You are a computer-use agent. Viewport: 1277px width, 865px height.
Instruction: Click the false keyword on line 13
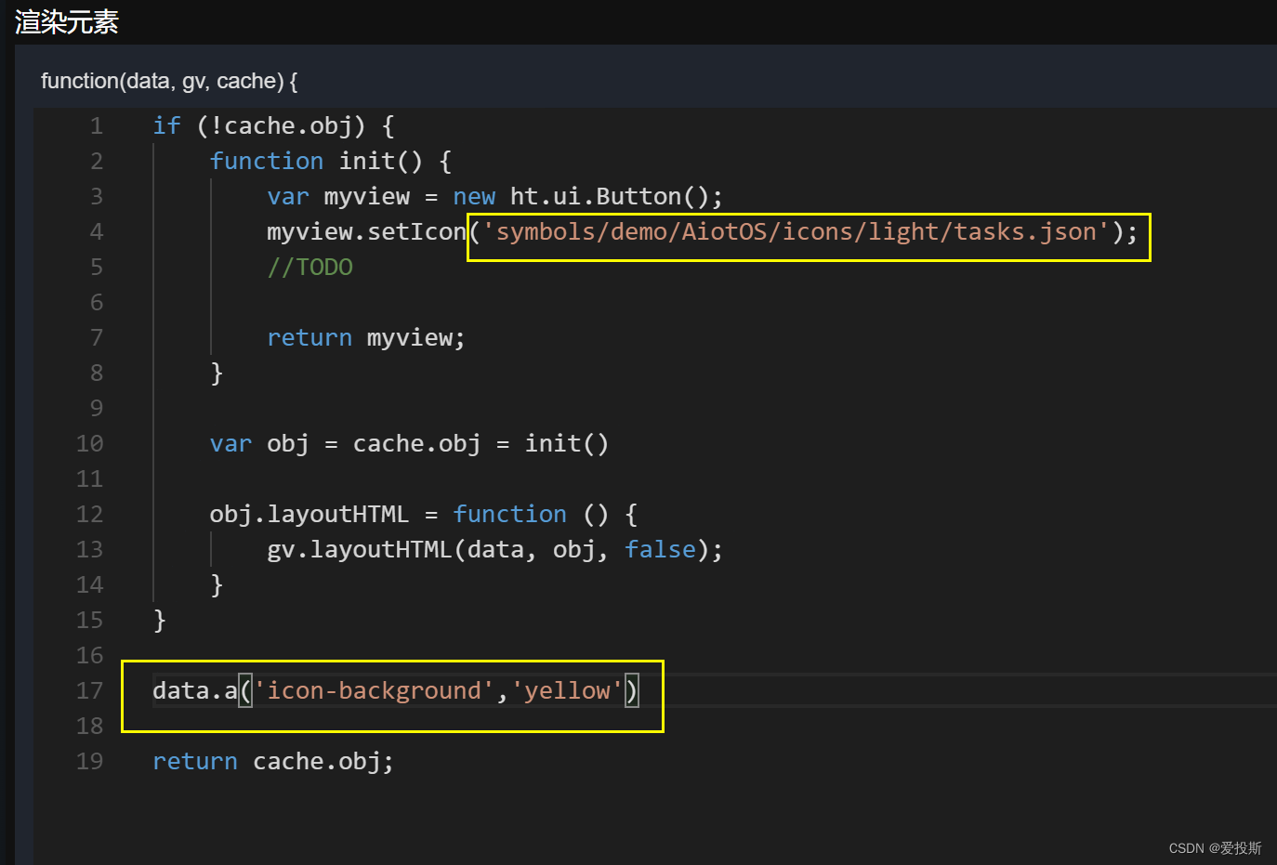coord(660,549)
